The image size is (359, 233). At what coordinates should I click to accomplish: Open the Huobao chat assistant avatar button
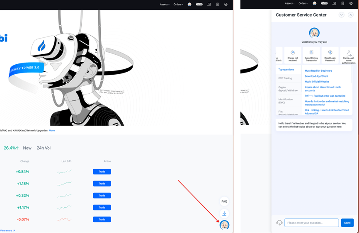224,225
